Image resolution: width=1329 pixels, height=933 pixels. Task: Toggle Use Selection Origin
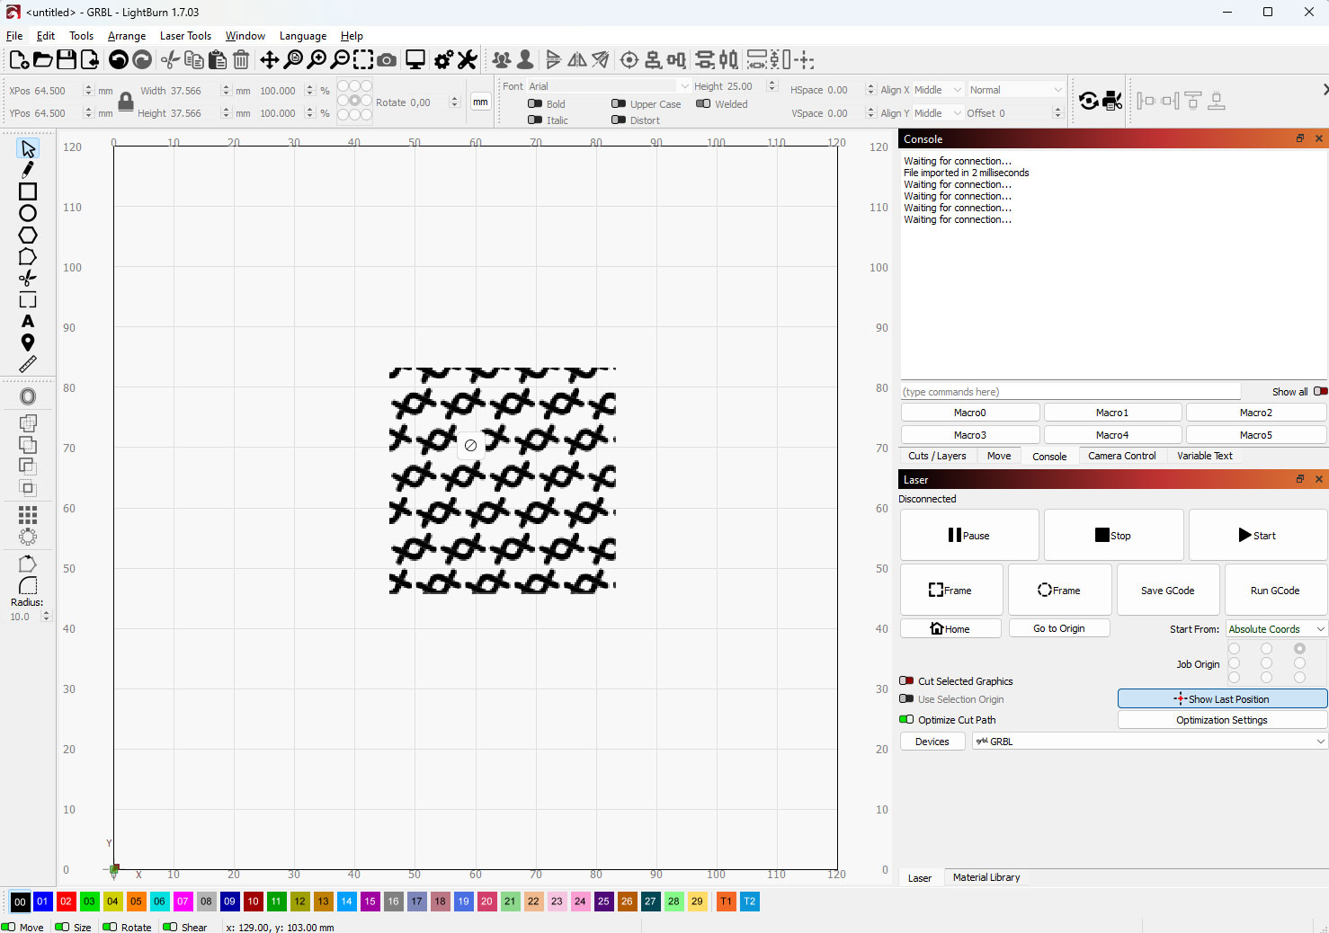[x=906, y=699]
